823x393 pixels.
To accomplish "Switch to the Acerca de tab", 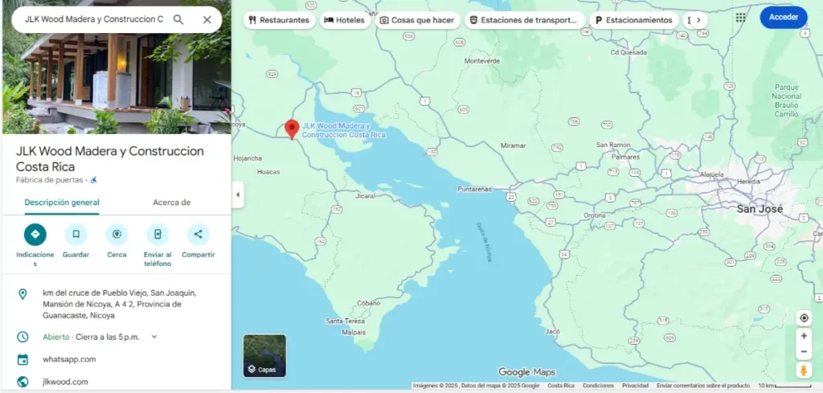I will pos(171,203).
